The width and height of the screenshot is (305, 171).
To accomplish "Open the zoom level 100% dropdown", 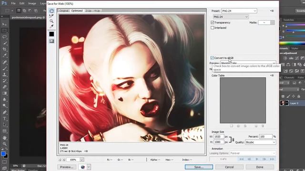I will coord(81,160).
